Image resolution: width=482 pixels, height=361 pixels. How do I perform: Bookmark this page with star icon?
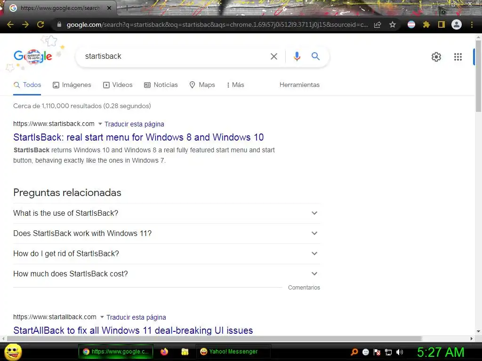[393, 24]
